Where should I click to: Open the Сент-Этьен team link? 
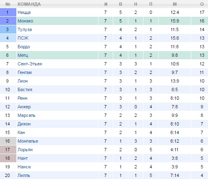pyautogui.click(x=30, y=64)
